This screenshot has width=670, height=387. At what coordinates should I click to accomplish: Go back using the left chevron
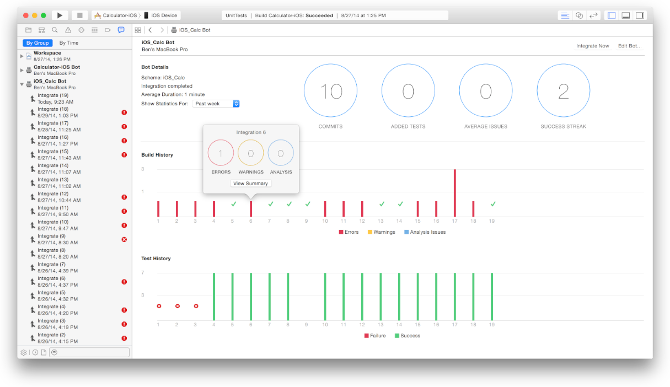click(150, 30)
